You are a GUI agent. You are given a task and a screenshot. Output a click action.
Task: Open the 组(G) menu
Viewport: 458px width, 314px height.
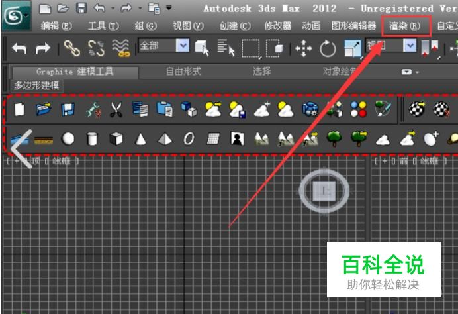pos(146,26)
